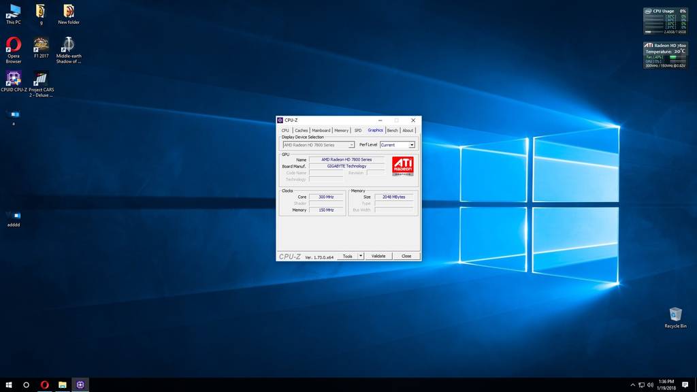This screenshot has width=697, height=392.
Task: Open File Explorer from the taskbar
Action: [62, 385]
